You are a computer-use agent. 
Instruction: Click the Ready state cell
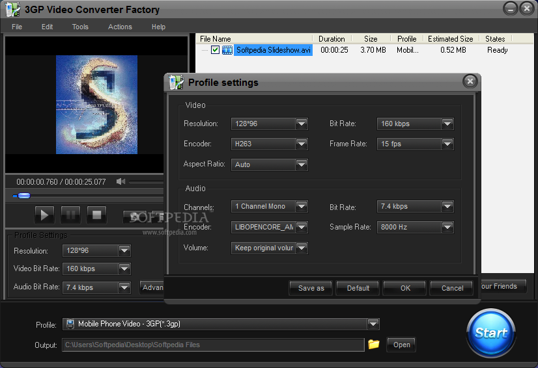point(497,50)
